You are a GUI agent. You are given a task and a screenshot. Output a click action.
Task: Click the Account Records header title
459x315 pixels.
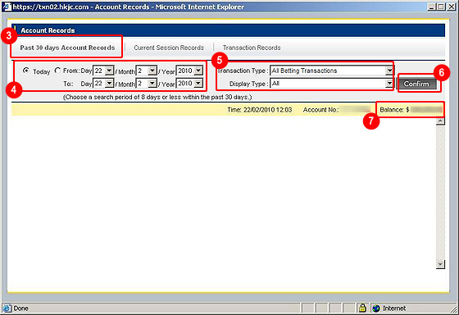pyautogui.click(x=48, y=30)
